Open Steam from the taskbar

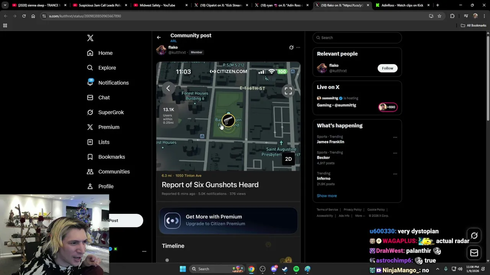(x=285, y=269)
